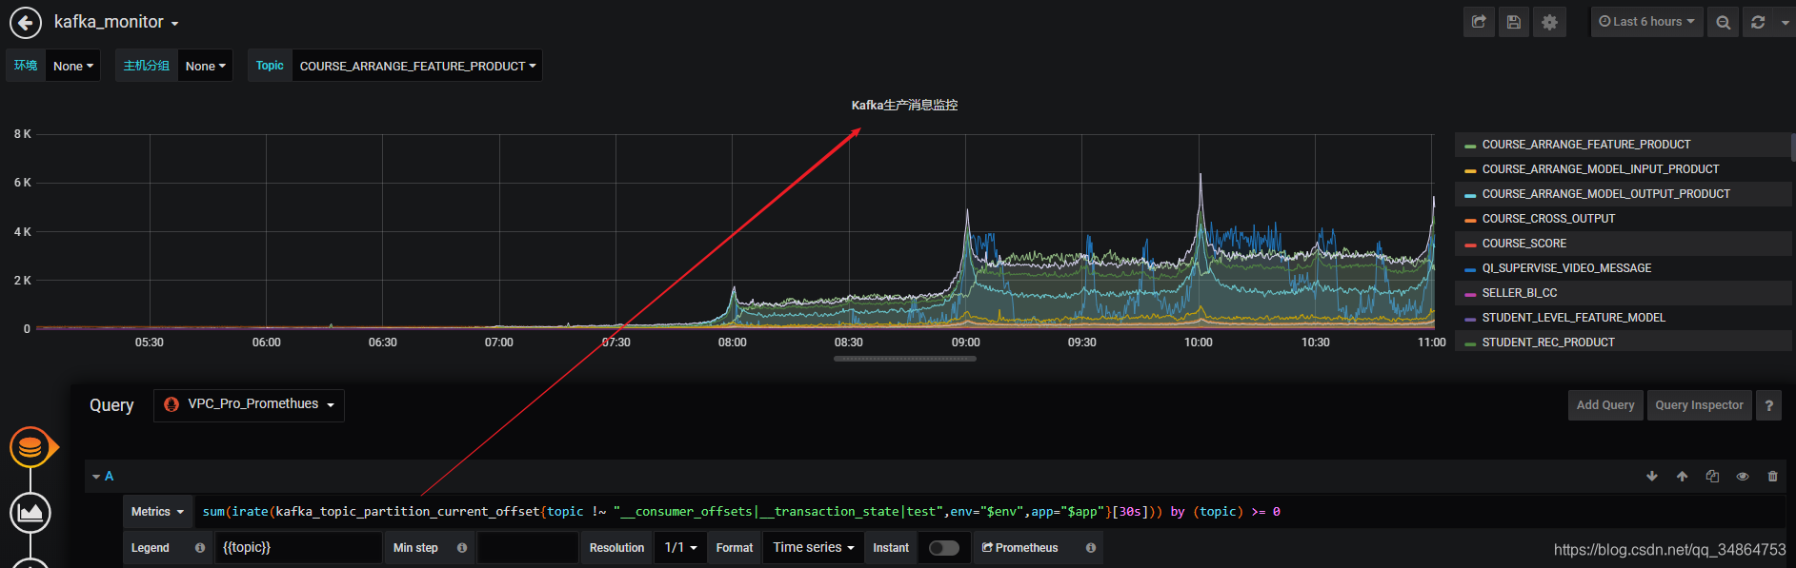The width and height of the screenshot is (1796, 568).
Task: Open query help question mark
Action: coord(1768,404)
